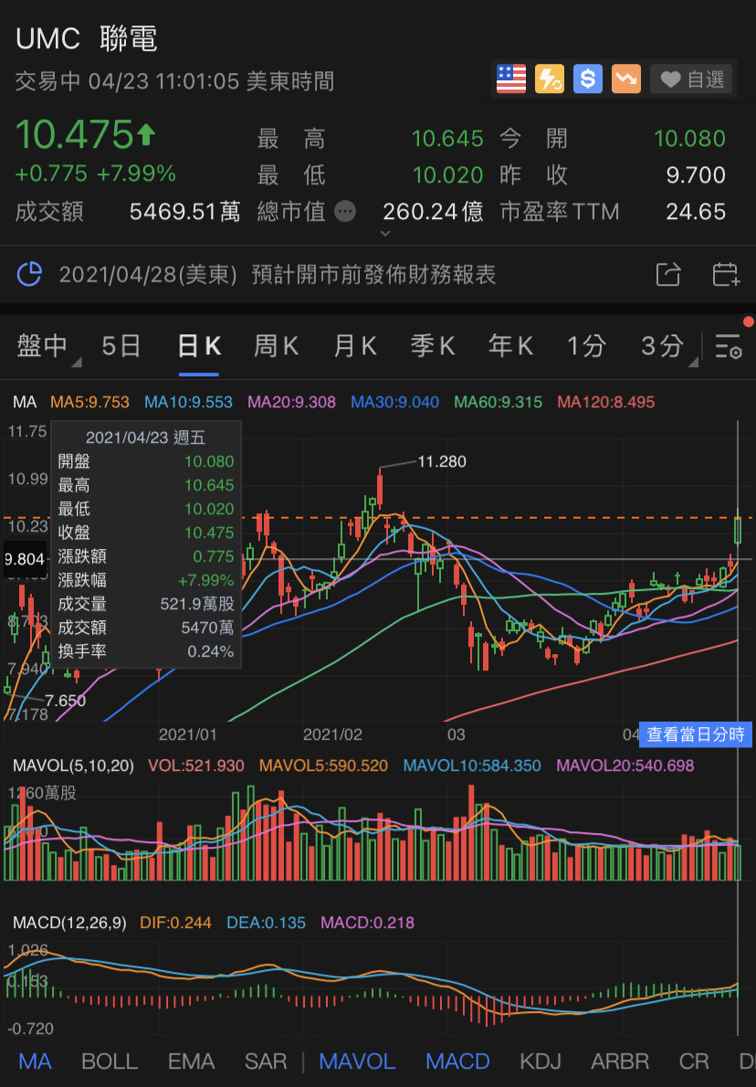The height and width of the screenshot is (1087, 756).
Task: Switch to 月K monthly chart
Action: 355,345
